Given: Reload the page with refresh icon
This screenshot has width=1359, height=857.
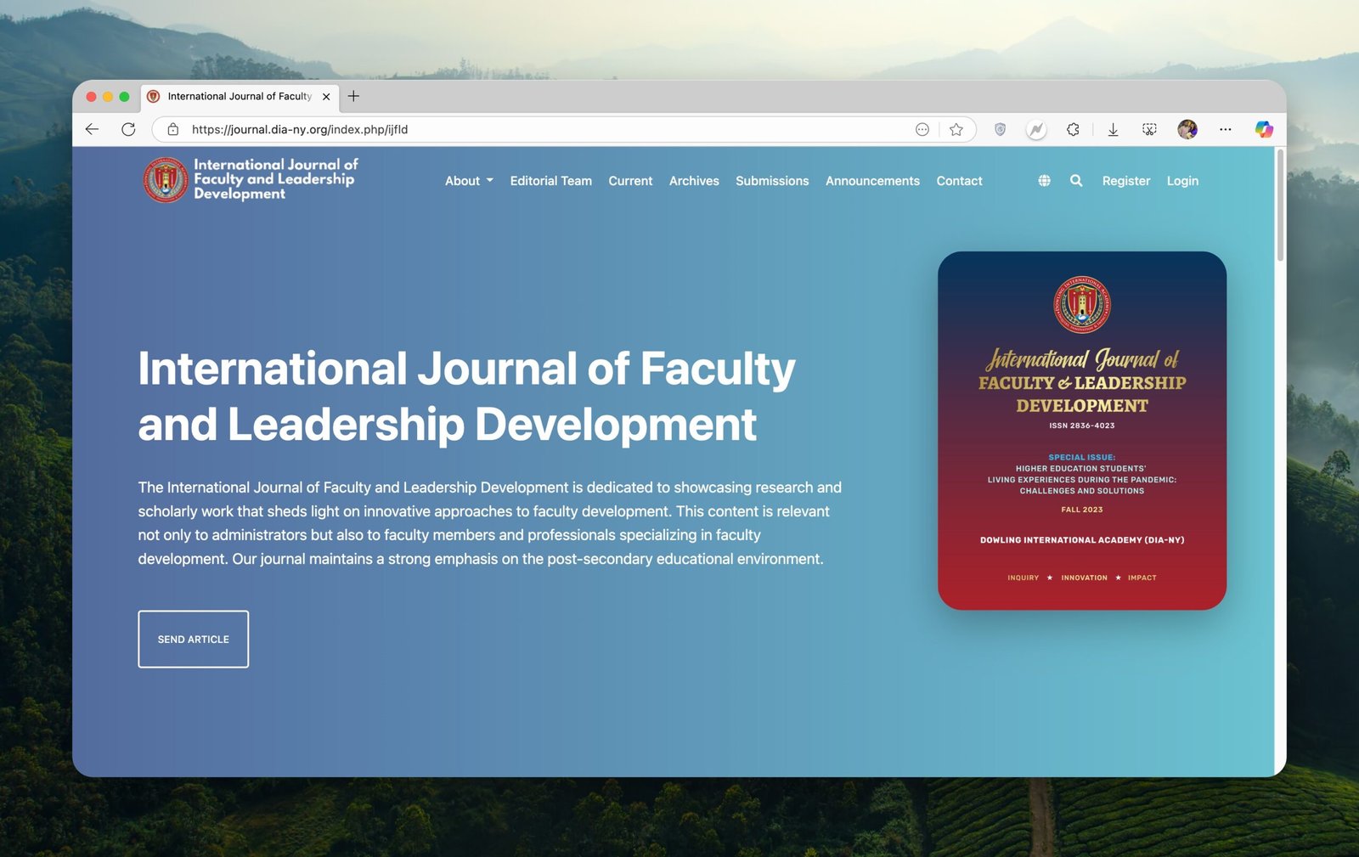Looking at the screenshot, I should [128, 129].
